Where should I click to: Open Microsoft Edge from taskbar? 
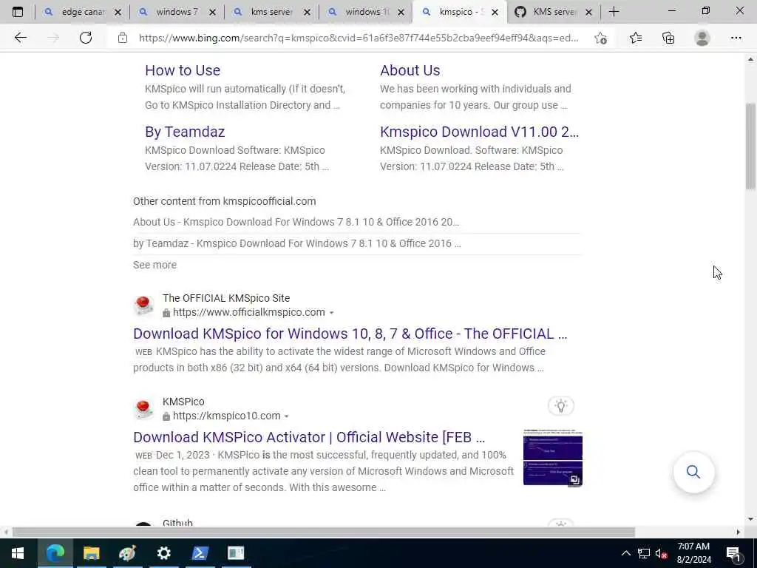pos(55,553)
